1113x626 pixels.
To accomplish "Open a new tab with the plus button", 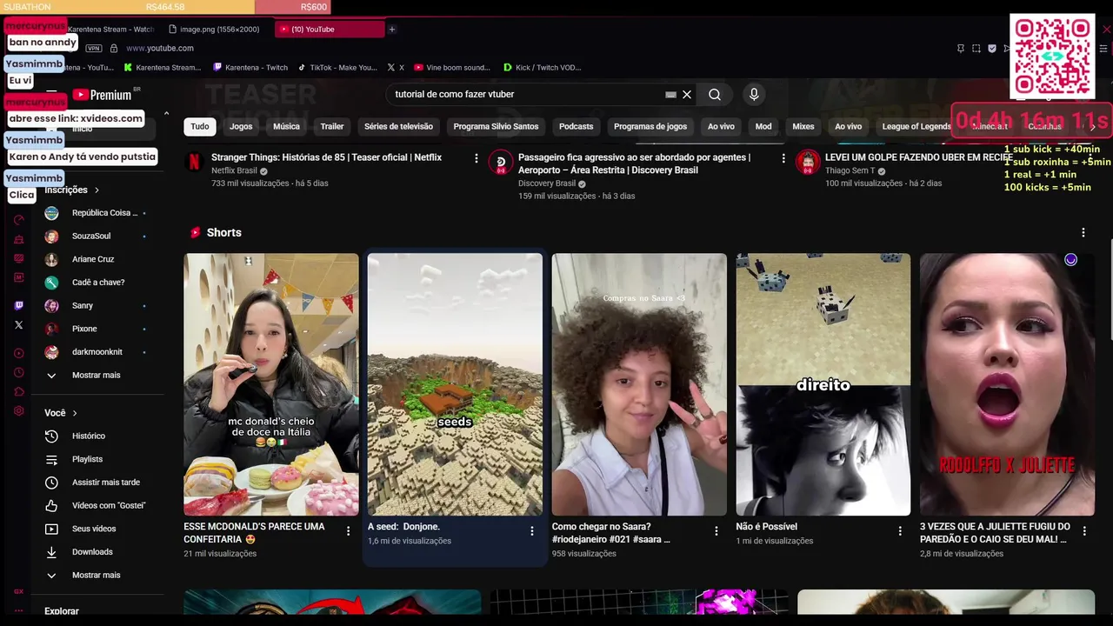I will pos(392,30).
